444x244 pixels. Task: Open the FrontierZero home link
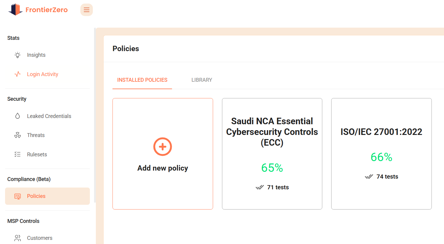[x=46, y=9]
